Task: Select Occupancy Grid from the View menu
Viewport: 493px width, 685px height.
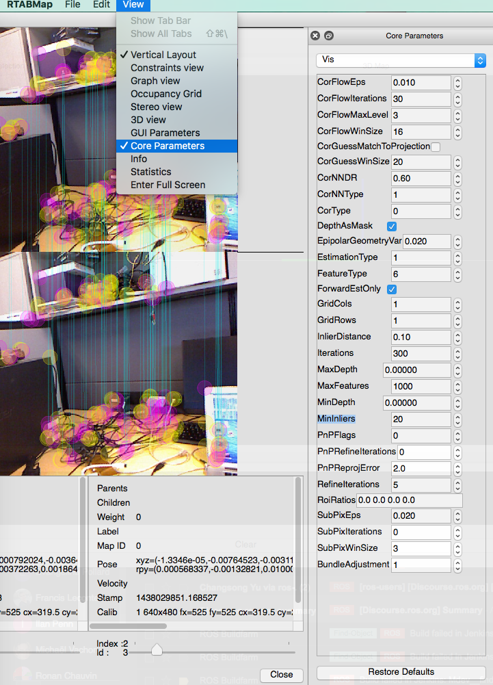Action: (x=166, y=94)
